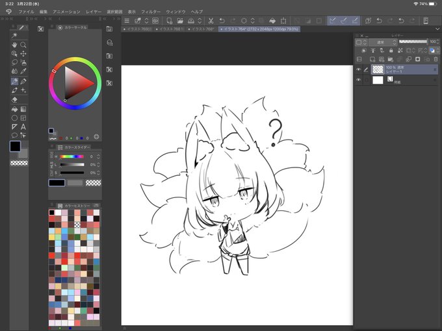Select the Zoom magnifier tool
The width and height of the screenshot is (442, 331).
[x=23, y=45]
